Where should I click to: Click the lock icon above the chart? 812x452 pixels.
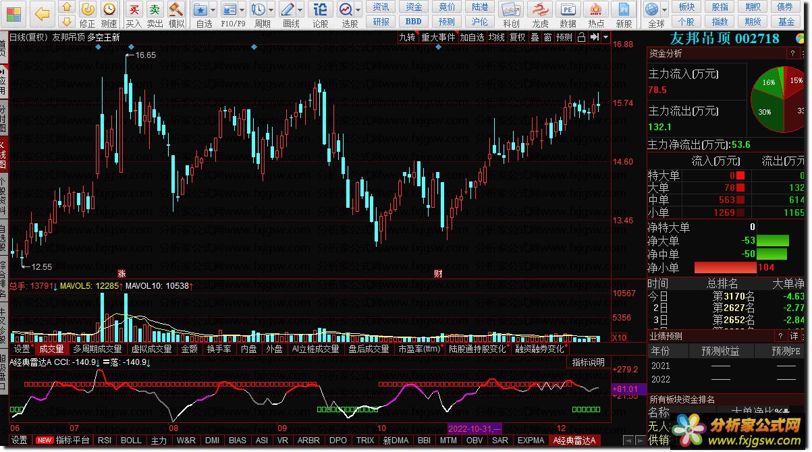[581, 37]
